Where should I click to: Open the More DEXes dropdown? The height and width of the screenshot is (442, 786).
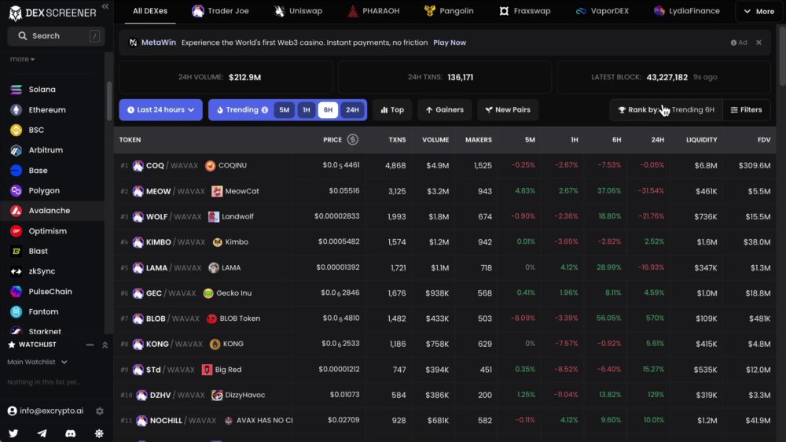[759, 11]
